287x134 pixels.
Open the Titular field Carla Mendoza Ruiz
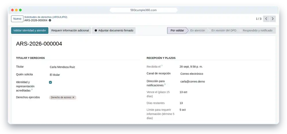[x=94, y=67]
